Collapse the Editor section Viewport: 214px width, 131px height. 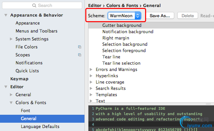(x=6, y=87)
